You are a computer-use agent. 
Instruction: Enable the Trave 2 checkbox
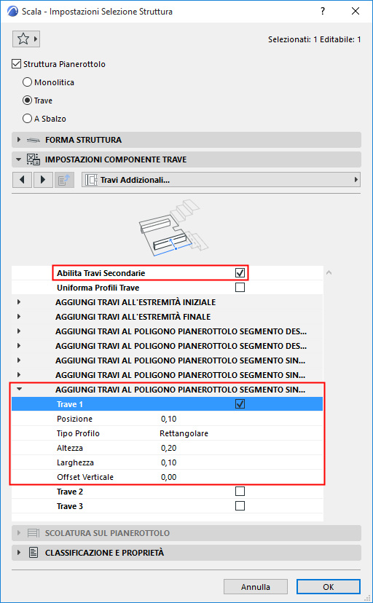(x=240, y=491)
